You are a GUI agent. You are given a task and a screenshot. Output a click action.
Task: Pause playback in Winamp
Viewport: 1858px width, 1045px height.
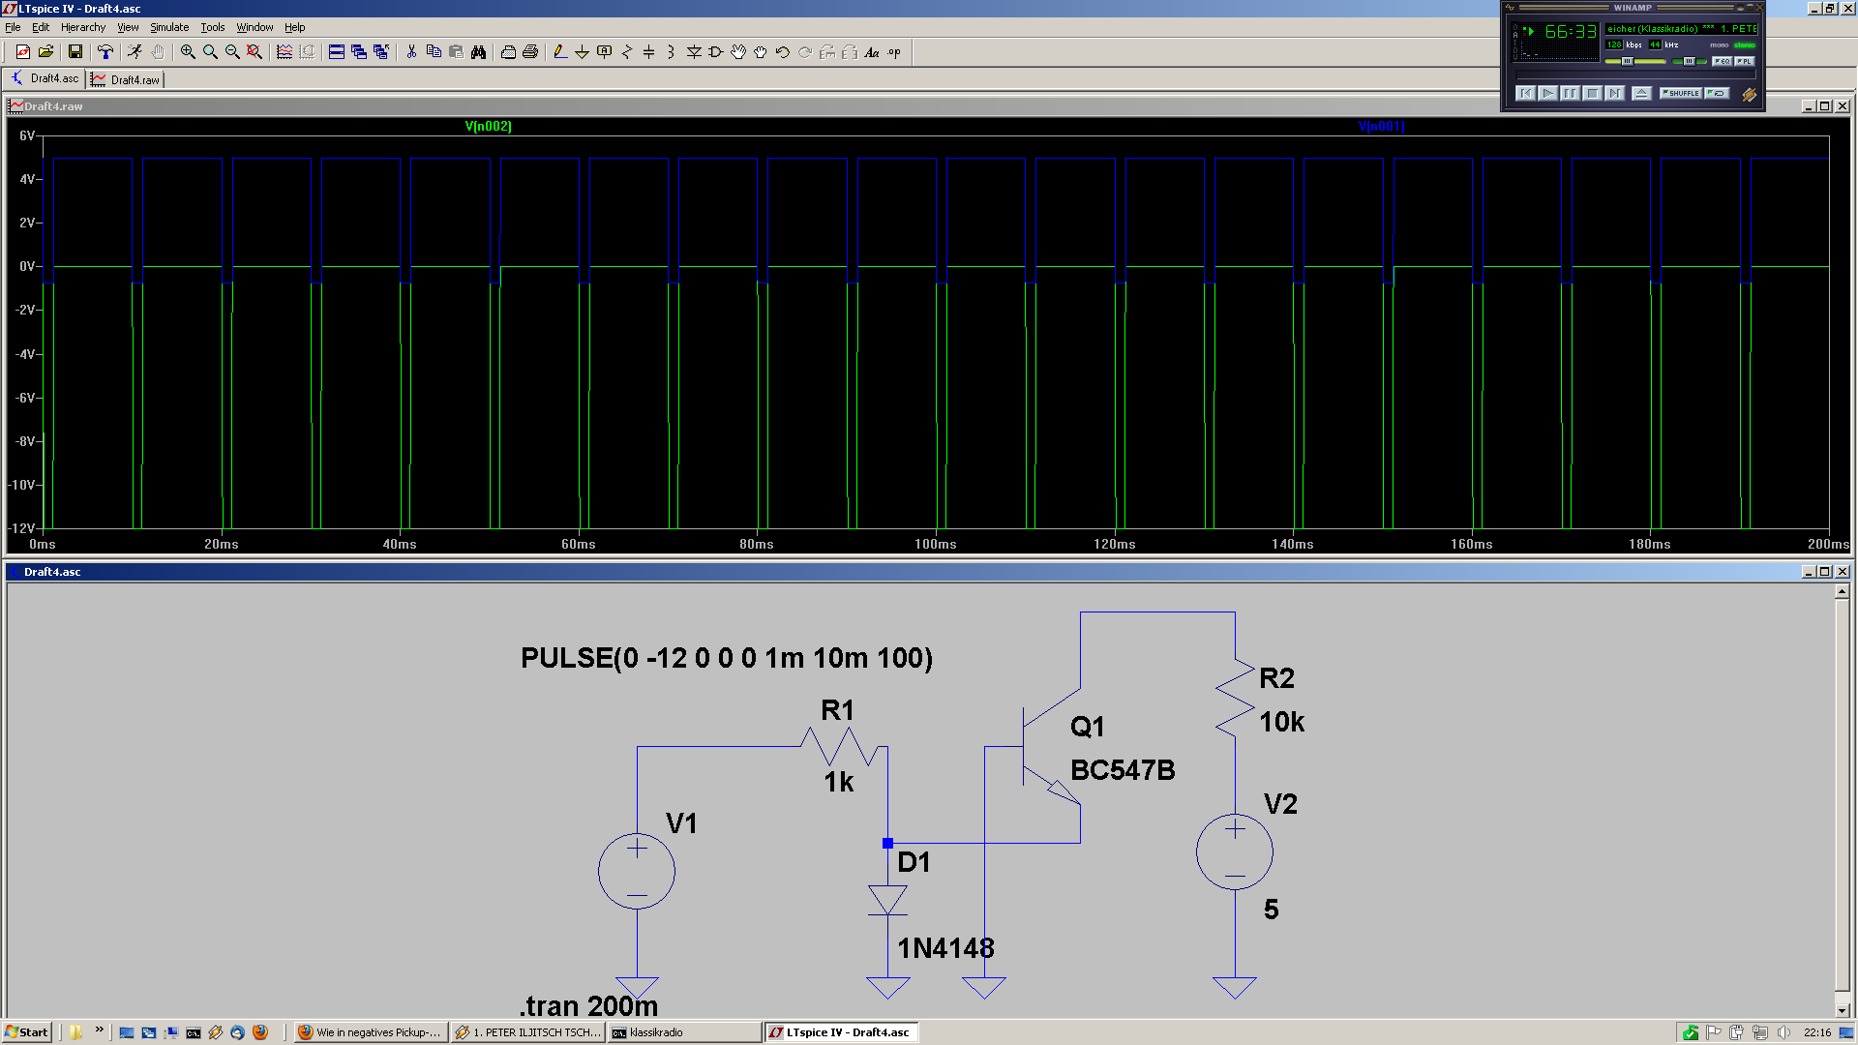point(1570,94)
